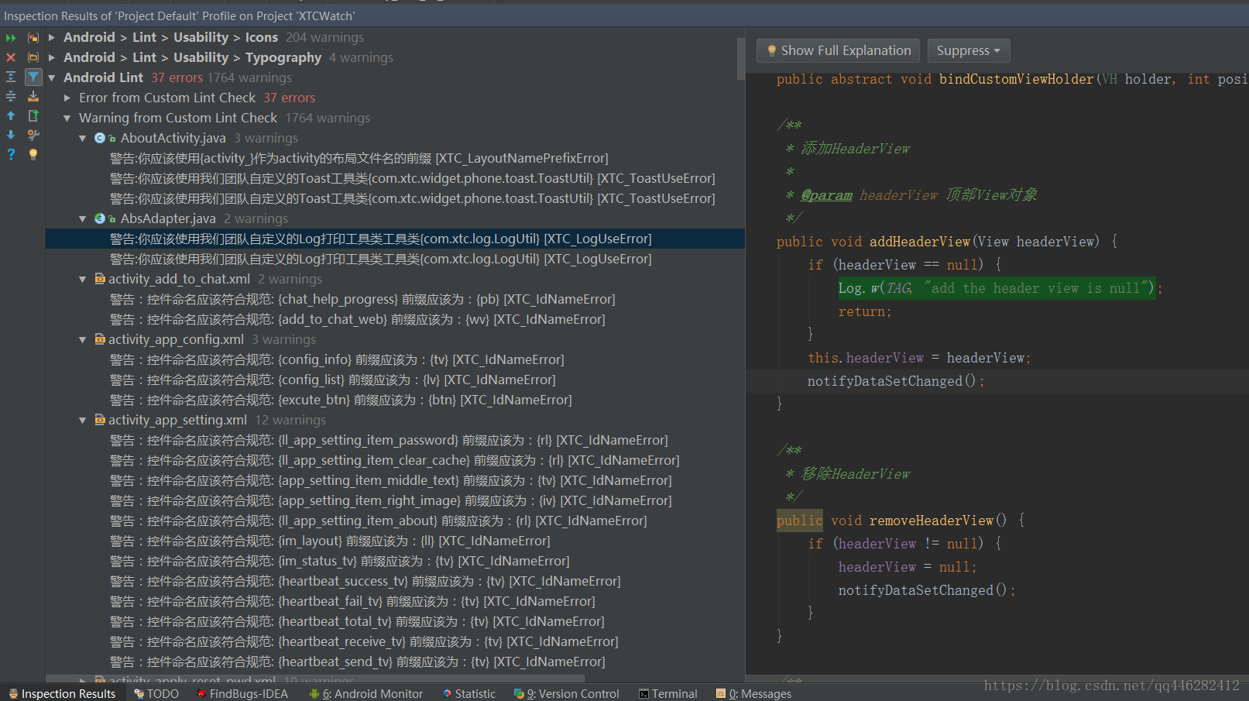Open the Terminal tool window tab
Screen dimensions: 1249x701
pos(667,693)
